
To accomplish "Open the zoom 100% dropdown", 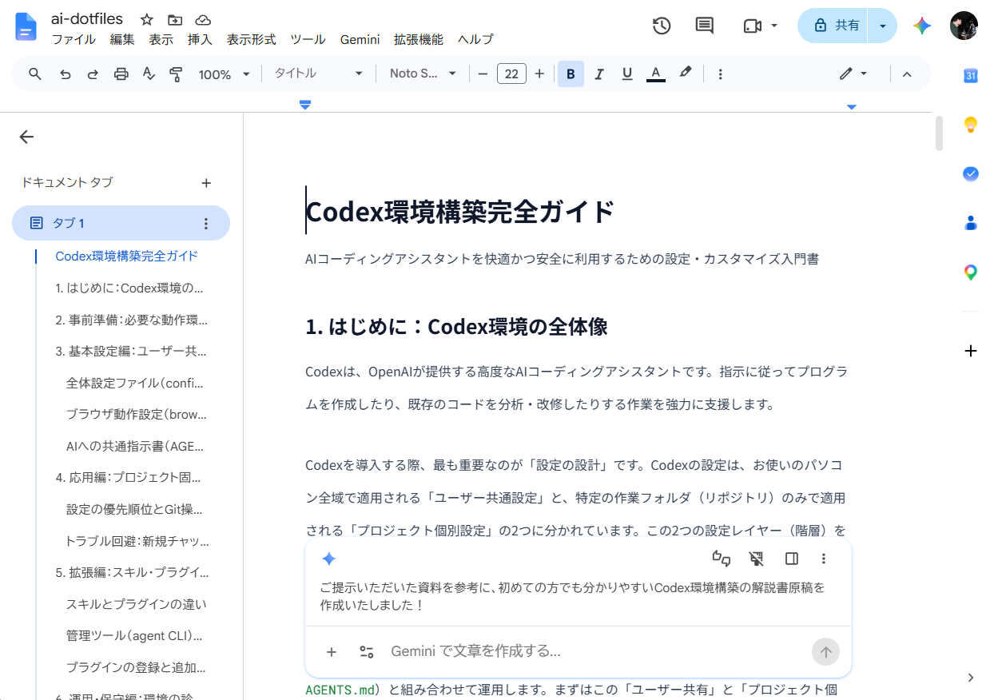I will pyautogui.click(x=224, y=74).
